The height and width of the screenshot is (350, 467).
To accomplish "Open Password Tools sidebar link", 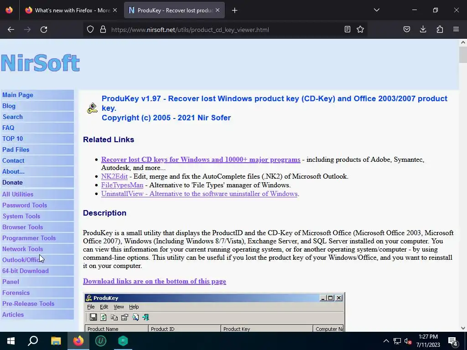I will coord(25,206).
